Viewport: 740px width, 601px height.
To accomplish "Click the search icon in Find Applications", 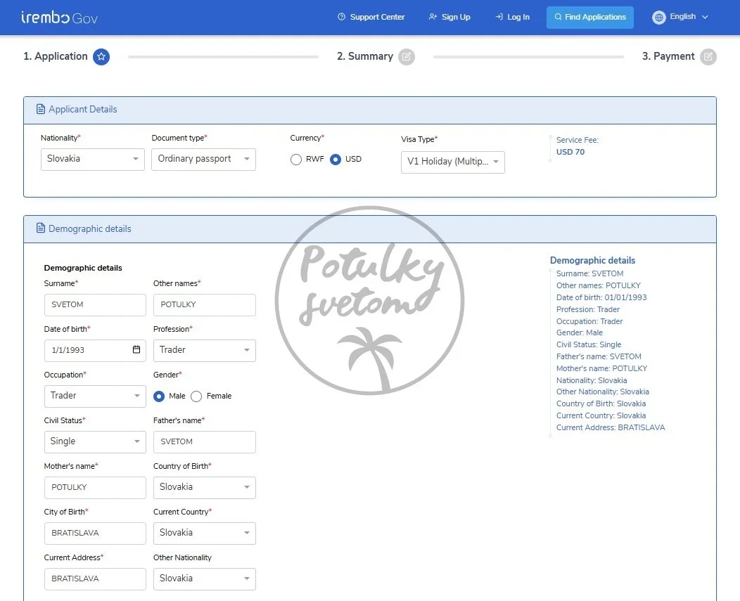I will (x=558, y=16).
